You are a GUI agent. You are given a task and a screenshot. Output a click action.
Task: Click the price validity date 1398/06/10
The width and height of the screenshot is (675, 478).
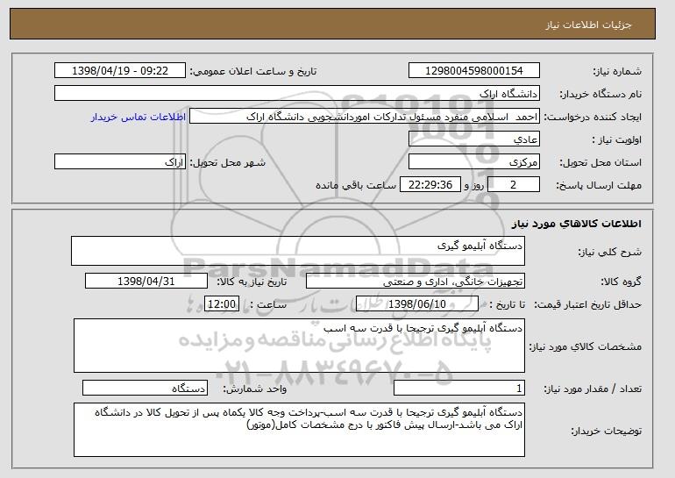pyautogui.click(x=417, y=304)
